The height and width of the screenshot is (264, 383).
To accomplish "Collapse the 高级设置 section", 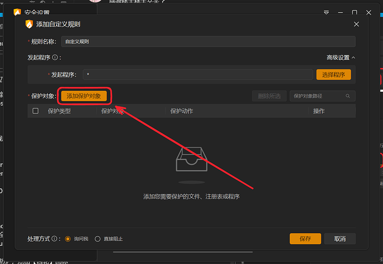I will 341,58.
